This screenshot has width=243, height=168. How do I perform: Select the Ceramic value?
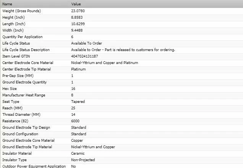point(78,154)
